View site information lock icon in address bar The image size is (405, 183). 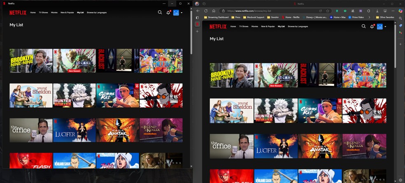click(x=223, y=11)
